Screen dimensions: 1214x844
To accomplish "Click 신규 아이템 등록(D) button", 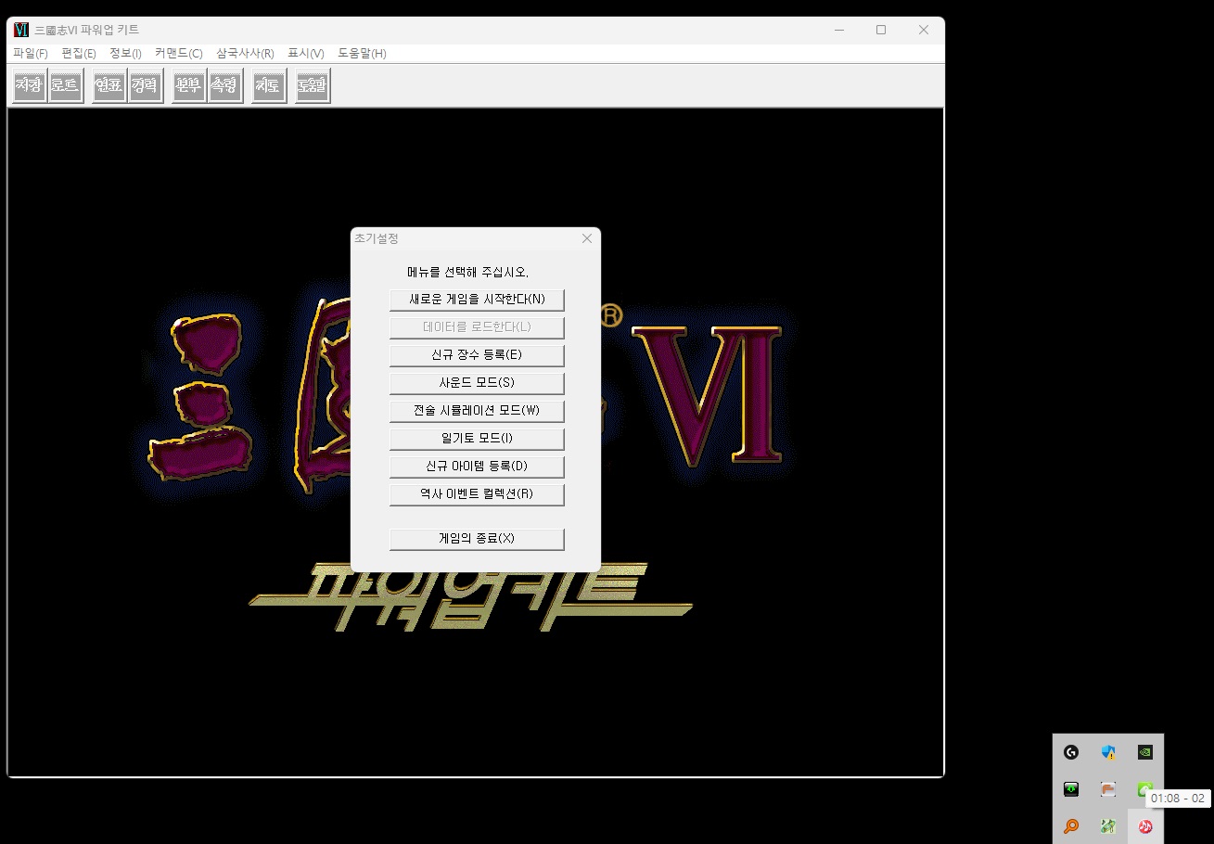I will point(477,466).
